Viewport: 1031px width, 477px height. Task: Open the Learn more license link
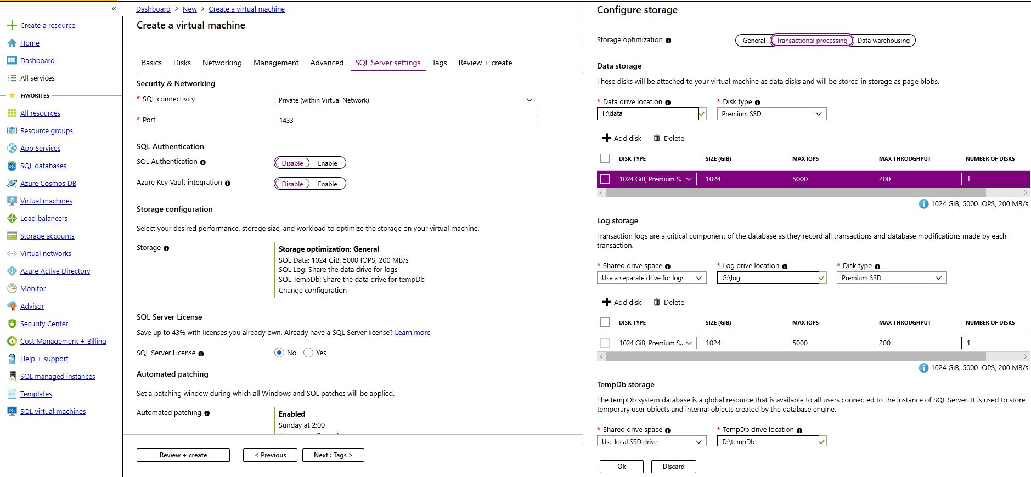[412, 333]
